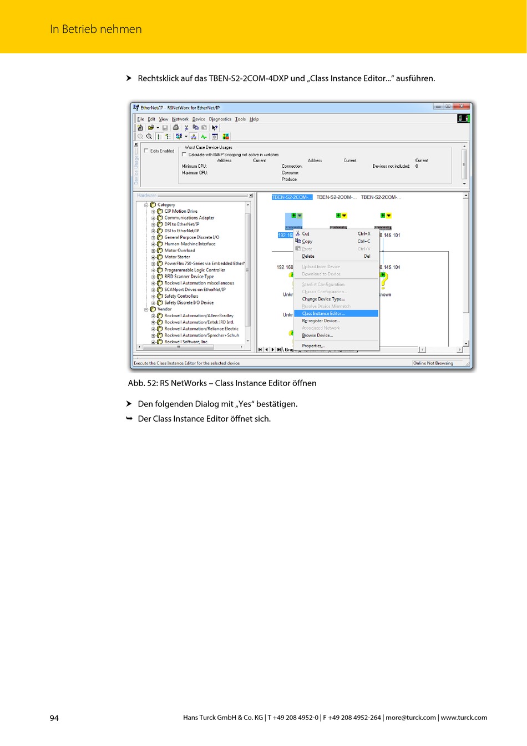This screenshot has width=527, height=746.
Task: Jump to the first sheet tab arrow
Action: click(x=260, y=349)
